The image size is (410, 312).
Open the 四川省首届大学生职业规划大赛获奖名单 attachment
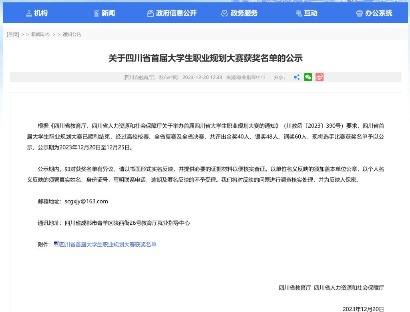coord(108,245)
